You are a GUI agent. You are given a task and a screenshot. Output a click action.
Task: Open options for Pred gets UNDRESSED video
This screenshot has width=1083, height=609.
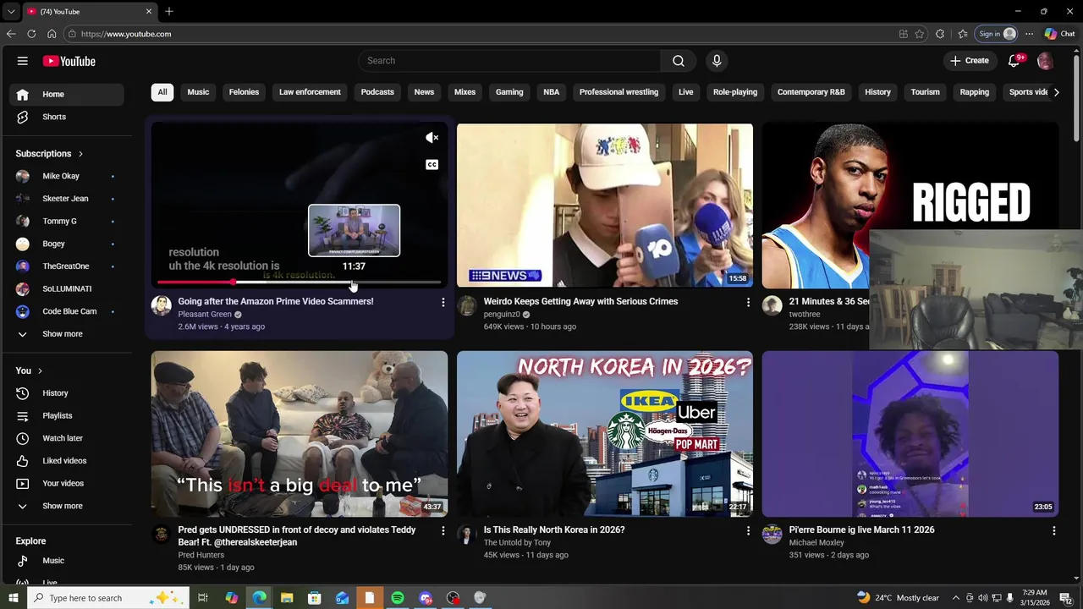[443, 530]
